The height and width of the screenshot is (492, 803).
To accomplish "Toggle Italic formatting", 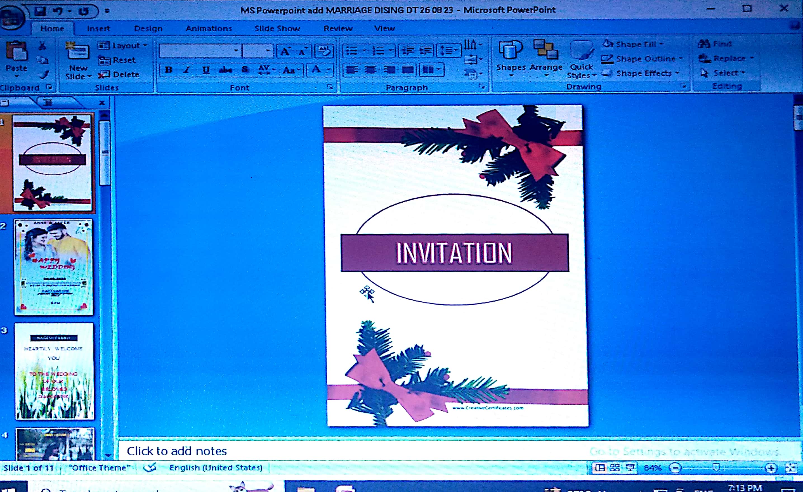I will pyautogui.click(x=187, y=70).
